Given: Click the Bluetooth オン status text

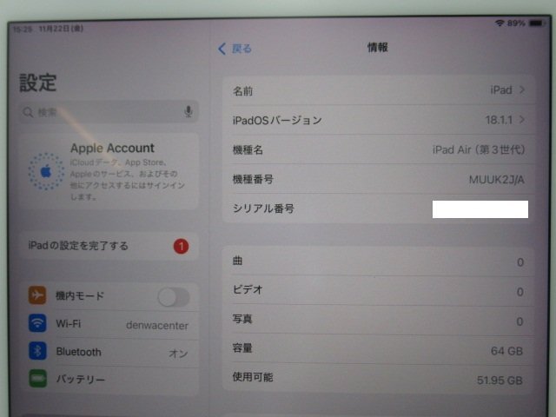Looking at the screenshot, I should [178, 354].
